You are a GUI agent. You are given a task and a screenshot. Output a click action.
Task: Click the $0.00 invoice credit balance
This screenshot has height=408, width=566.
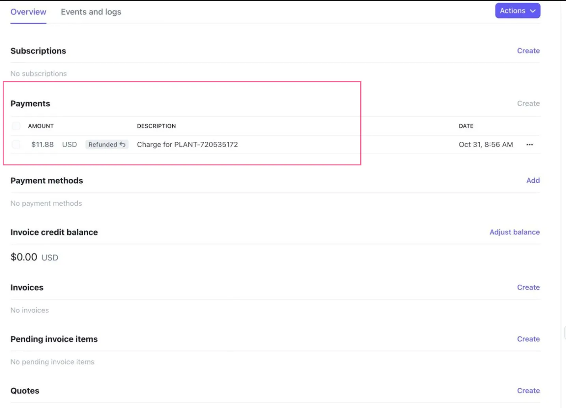[x=24, y=257]
